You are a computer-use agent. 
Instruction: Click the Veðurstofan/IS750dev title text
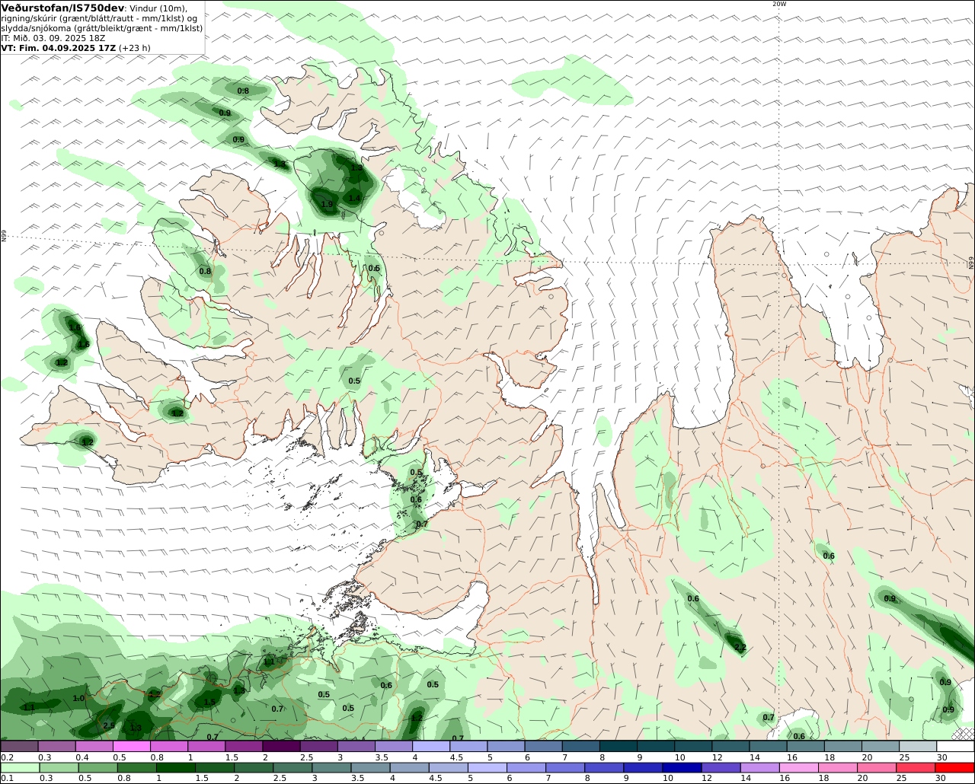pos(62,8)
